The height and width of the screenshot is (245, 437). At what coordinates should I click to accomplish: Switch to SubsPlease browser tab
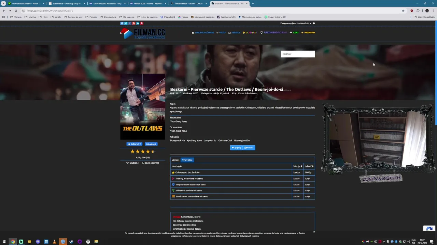click(x=66, y=3)
